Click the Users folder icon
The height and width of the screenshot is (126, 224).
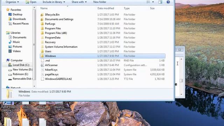[x=42, y=51]
